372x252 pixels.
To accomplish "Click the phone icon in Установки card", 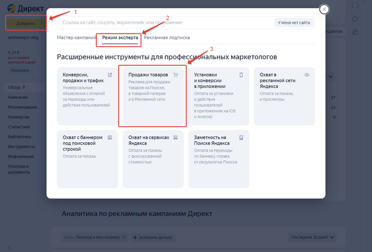I will (x=241, y=75).
